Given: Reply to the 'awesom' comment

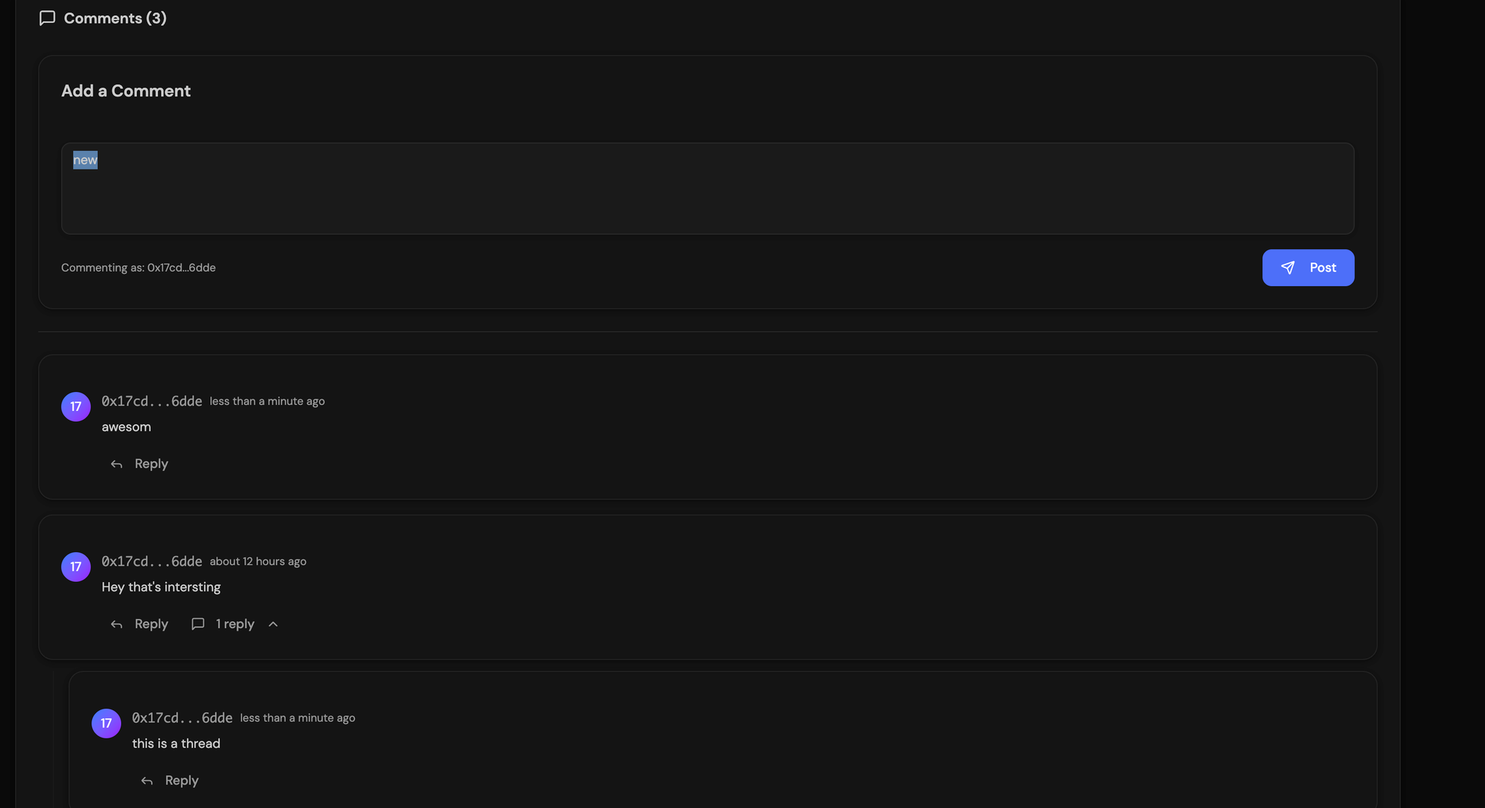Looking at the screenshot, I should (x=151, y=464).
